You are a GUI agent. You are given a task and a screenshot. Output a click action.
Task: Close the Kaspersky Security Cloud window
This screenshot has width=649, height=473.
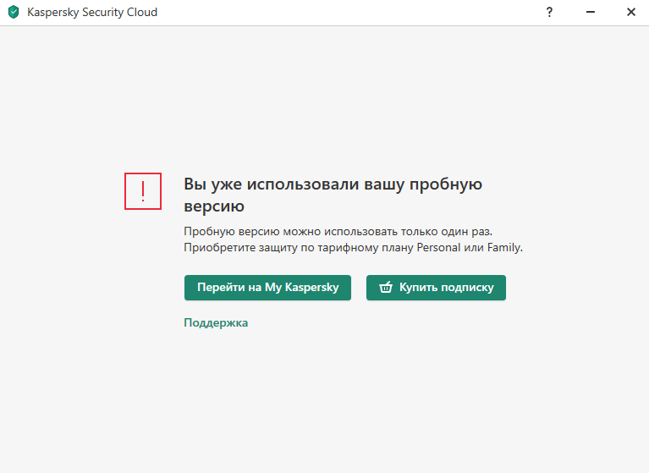pos(630,13)
